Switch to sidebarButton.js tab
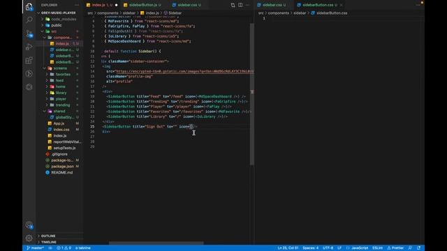Screen dimensions: 447x251 [x=142, y=5]
